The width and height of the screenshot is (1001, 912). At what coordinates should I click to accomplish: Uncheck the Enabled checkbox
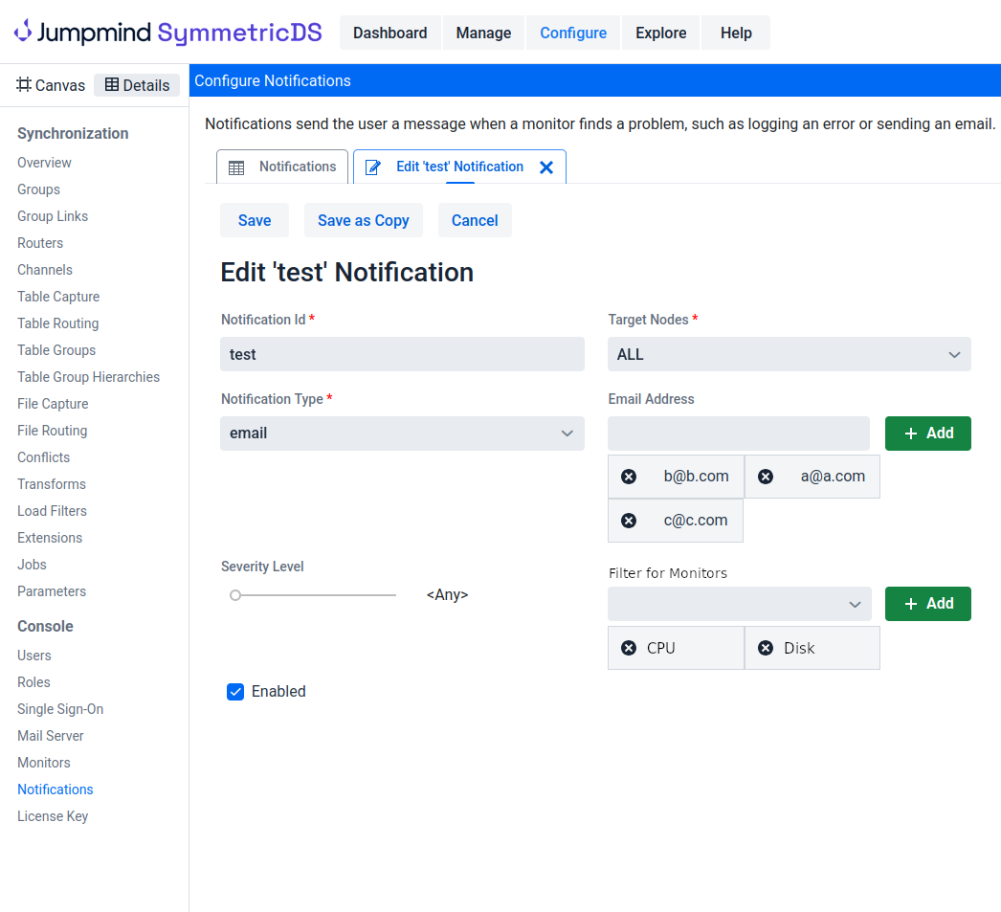pyautogui.click(x=235, y=692)
